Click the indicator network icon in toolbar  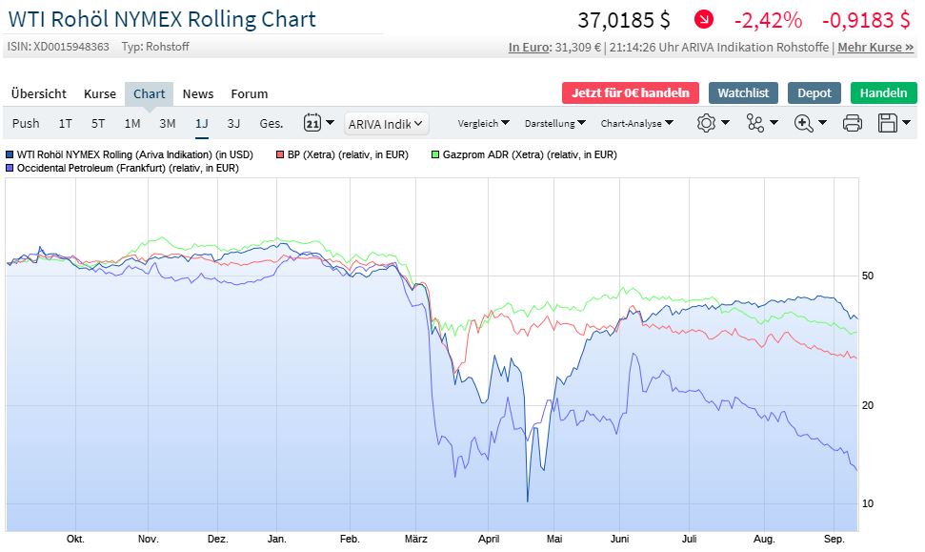(x=754, y=123)
